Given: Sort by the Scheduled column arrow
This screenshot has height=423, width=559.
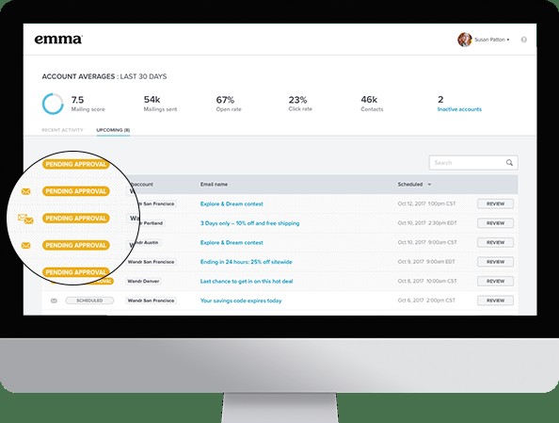Looking at the screenshot, I should tap(429, 185).
